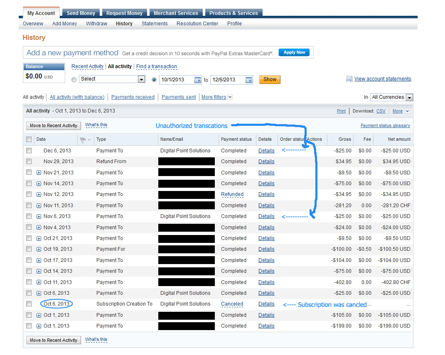Expand the Oct 19, 2013 transaction row

[x=39, y=250]
